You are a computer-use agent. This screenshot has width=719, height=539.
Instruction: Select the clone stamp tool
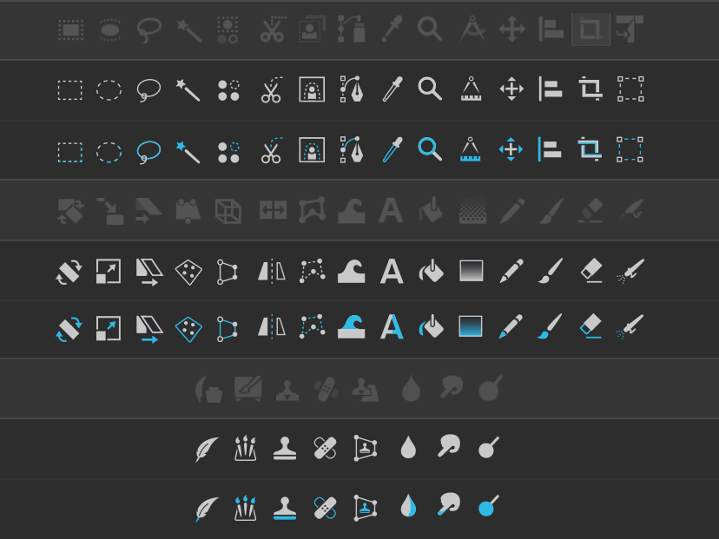point(286,448)
